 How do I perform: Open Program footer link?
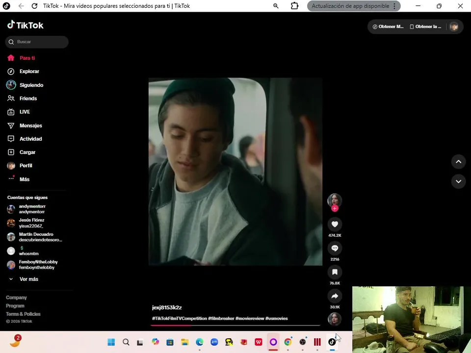point(15,306)
